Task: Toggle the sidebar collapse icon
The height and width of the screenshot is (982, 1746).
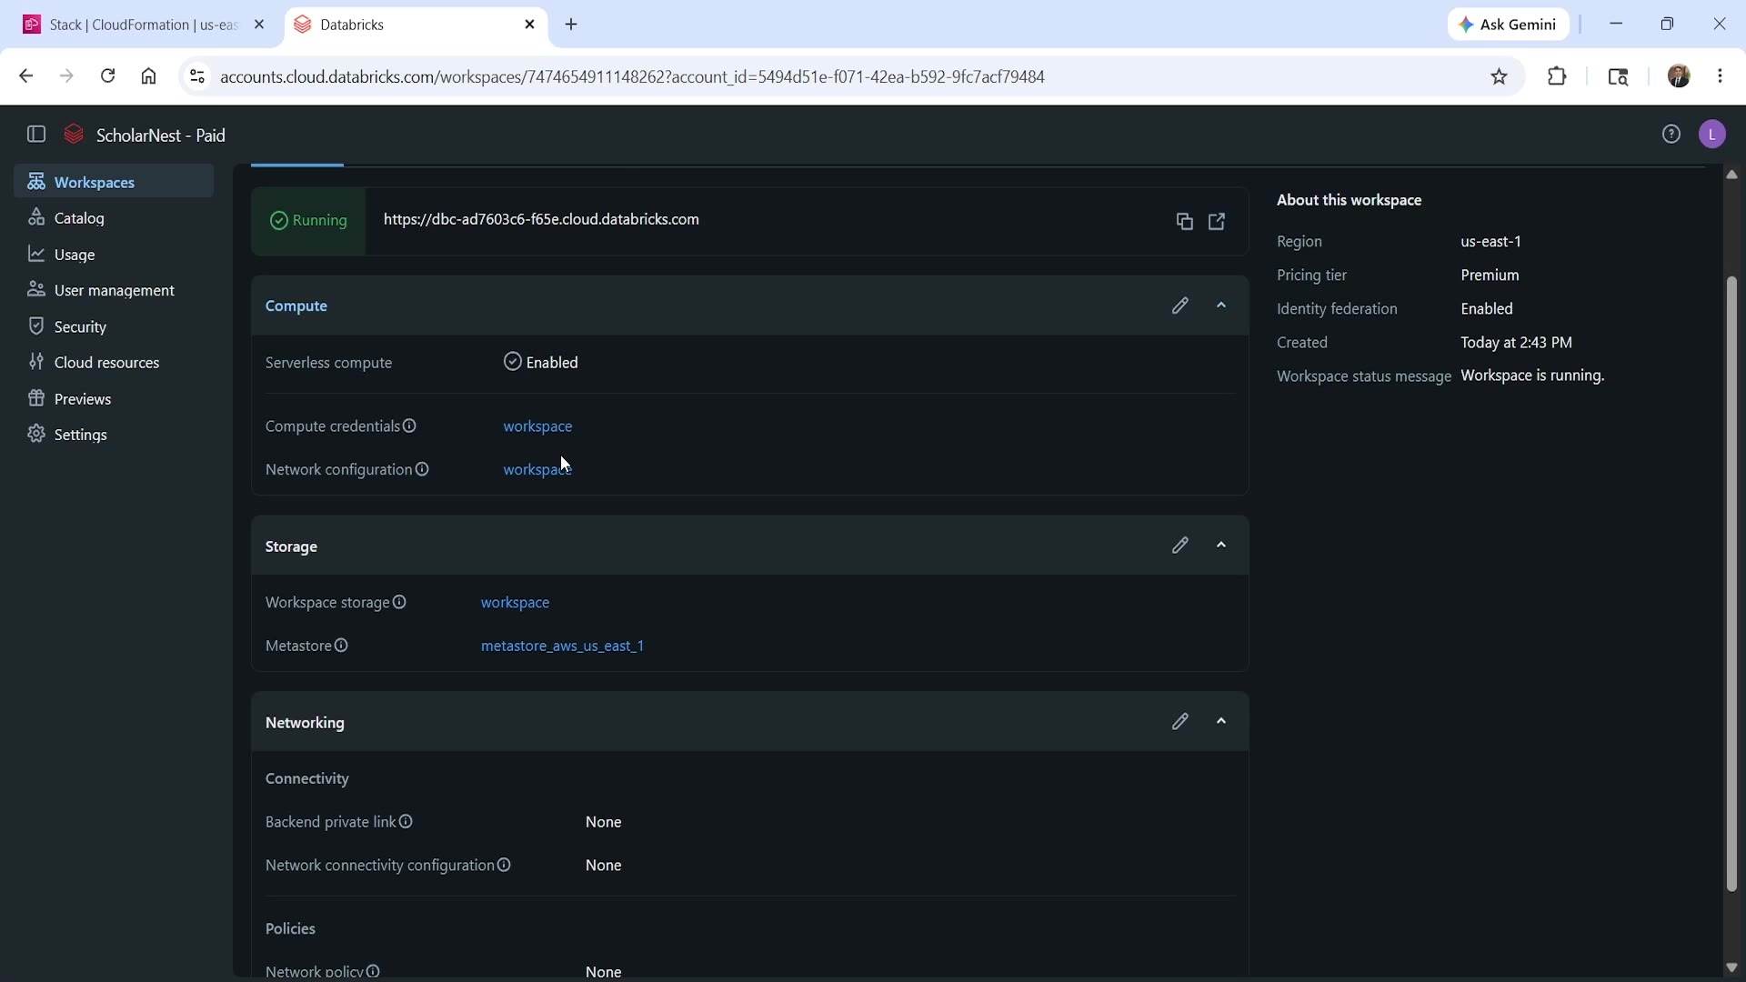Action: (36, 135)
